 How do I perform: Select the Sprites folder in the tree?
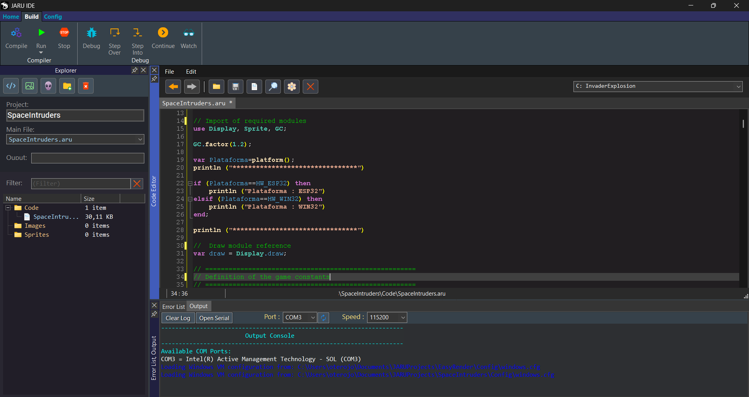37,235
